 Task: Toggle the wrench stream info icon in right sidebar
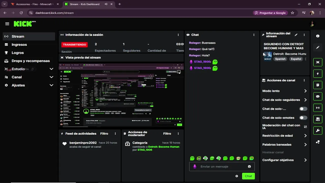coord(318,131)
